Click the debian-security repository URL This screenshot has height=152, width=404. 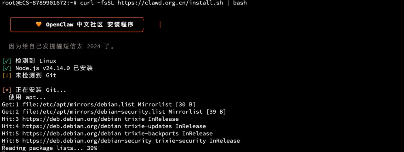(87, 141)
